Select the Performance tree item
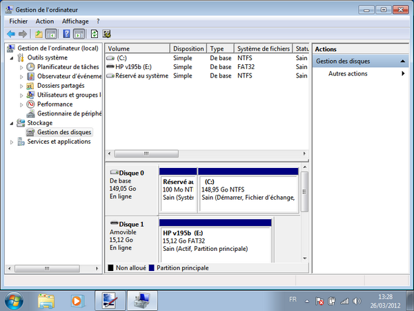The image size is (414, 311). [x=55, y=104]
